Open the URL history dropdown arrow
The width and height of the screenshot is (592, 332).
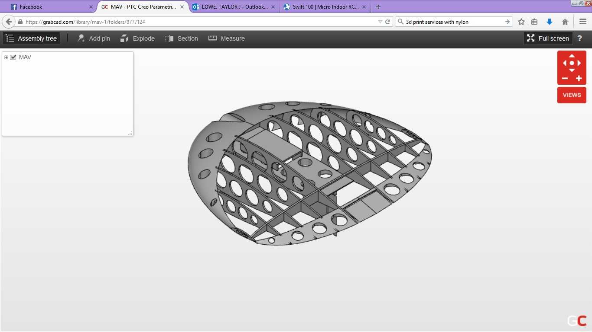point(380,22)
